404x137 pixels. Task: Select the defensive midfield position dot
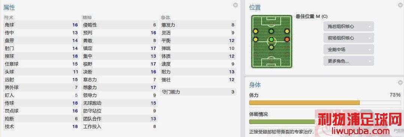pyautogui.click(x=271, y=47)
